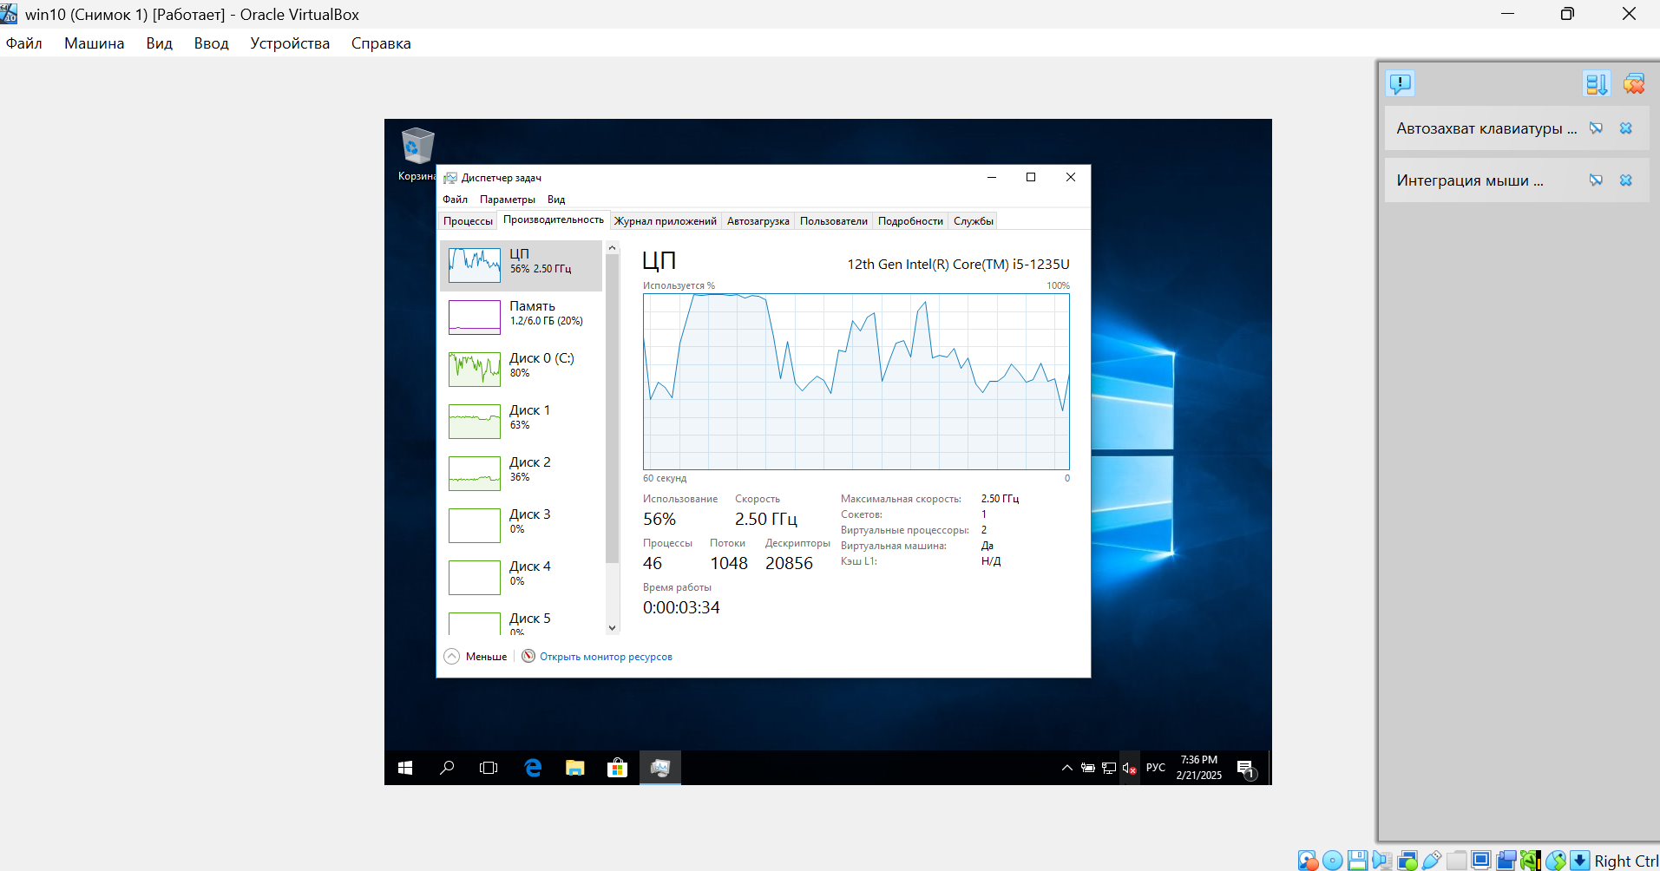Image resolution: width=1660 pixels, height=871 pixels.
Task: Click the keyboard capture arrow icon
Action: point(1580,861)
